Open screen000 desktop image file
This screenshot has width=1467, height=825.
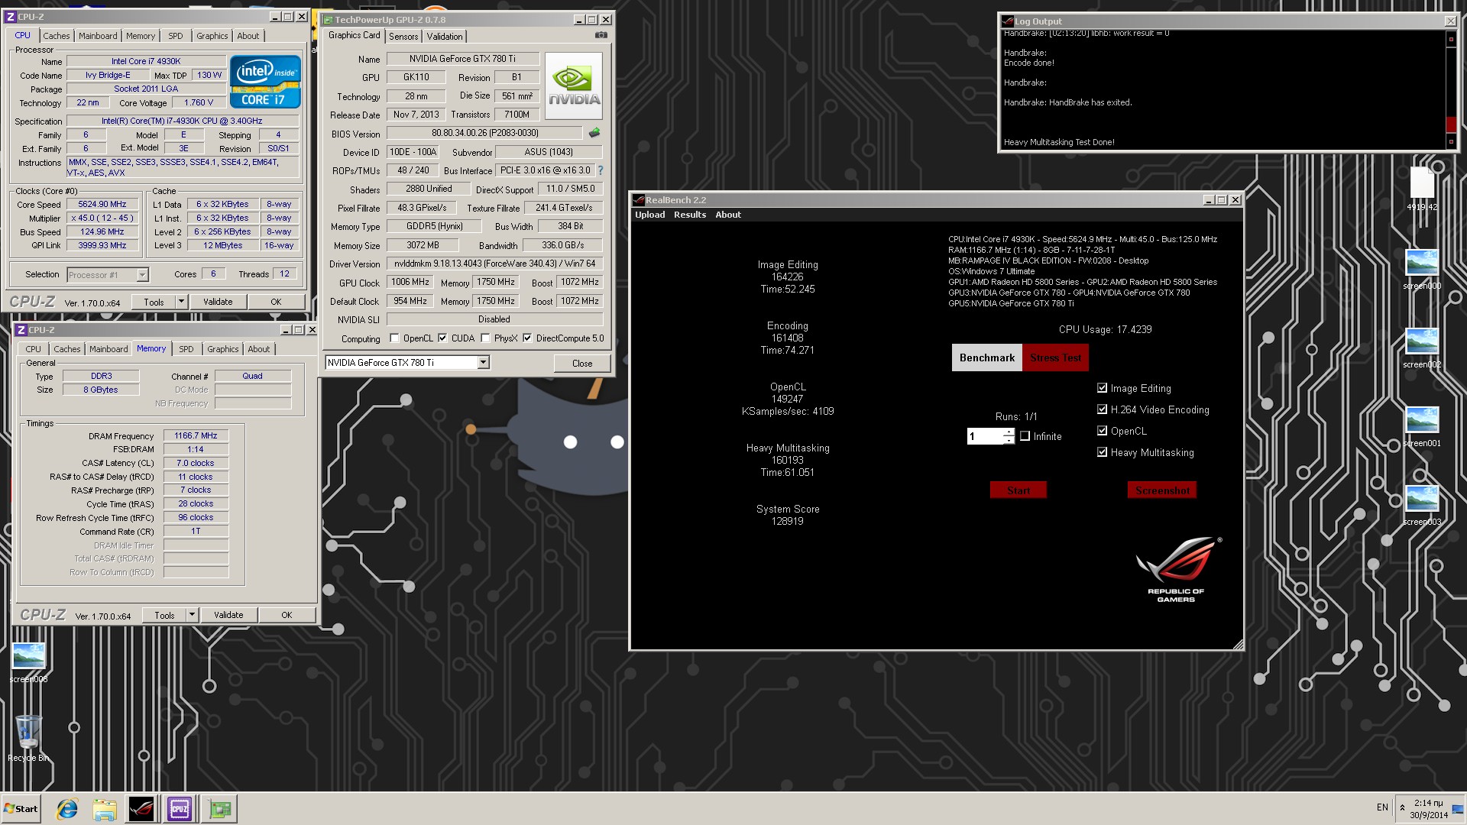coord(1422,269)
